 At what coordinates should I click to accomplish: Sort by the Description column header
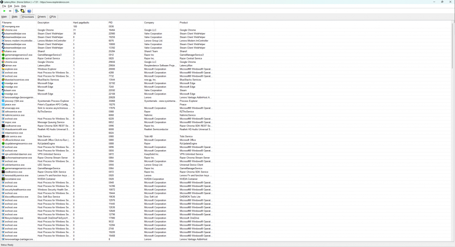click(x=54, y=23)
